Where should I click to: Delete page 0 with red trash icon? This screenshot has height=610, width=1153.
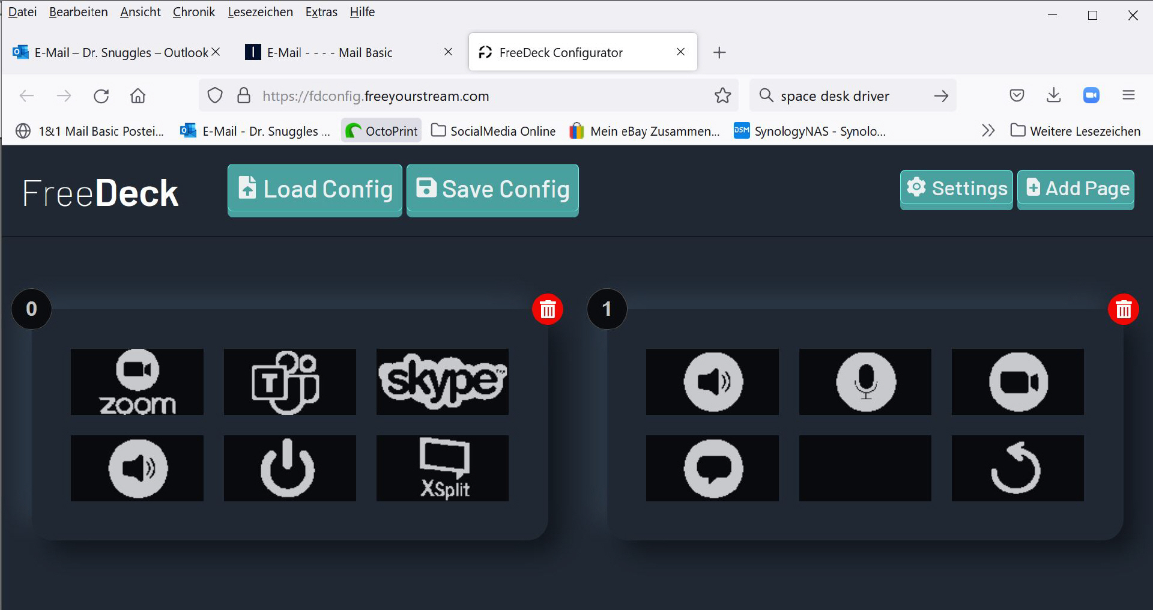tap(547, 310)
